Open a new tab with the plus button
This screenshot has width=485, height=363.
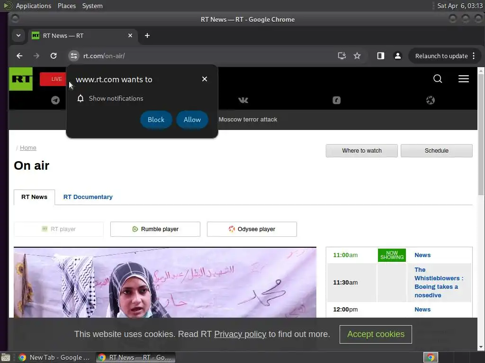(x=147, y=35)
